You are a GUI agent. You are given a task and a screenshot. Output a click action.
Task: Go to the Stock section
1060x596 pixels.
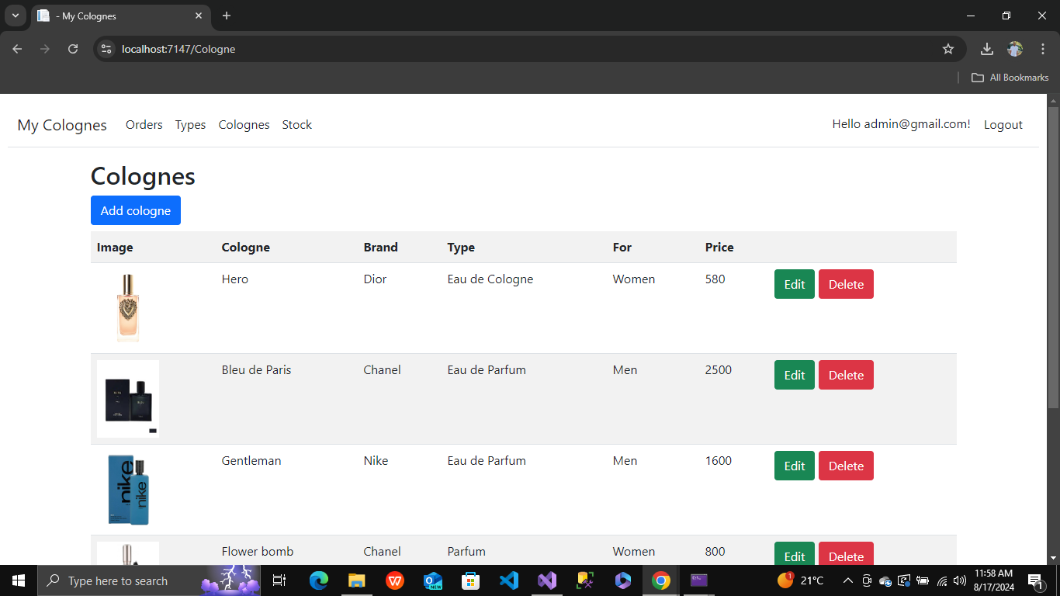(296, 124)
